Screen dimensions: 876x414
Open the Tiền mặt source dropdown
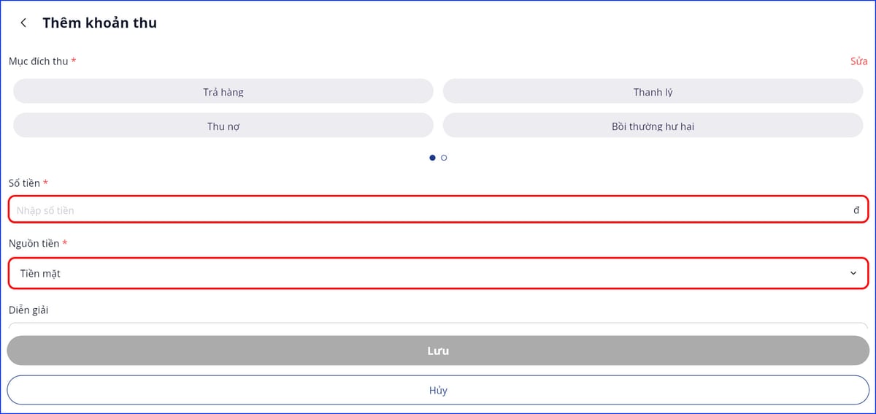click(x=423, y=273)
